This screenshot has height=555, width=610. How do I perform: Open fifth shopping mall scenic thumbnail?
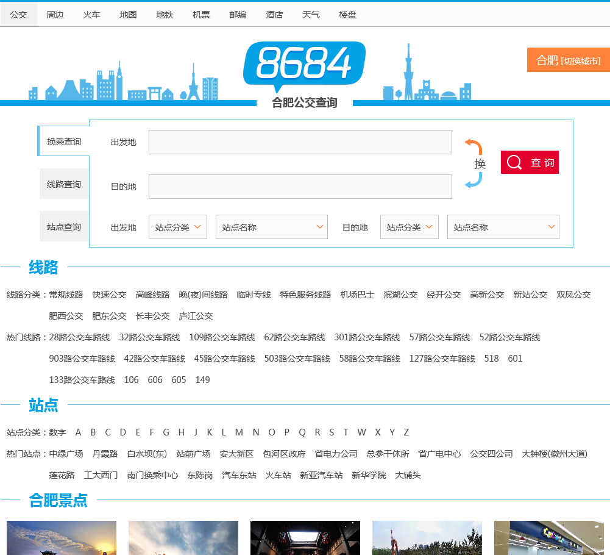coord(549,538)
